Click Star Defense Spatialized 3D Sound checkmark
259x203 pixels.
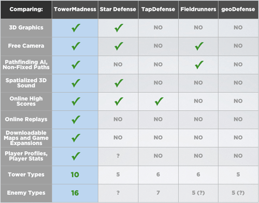(119, 83)
